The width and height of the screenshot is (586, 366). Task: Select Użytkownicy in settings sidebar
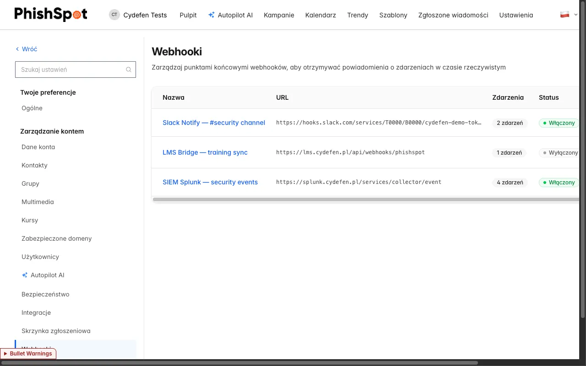click(x=40, y=257)
